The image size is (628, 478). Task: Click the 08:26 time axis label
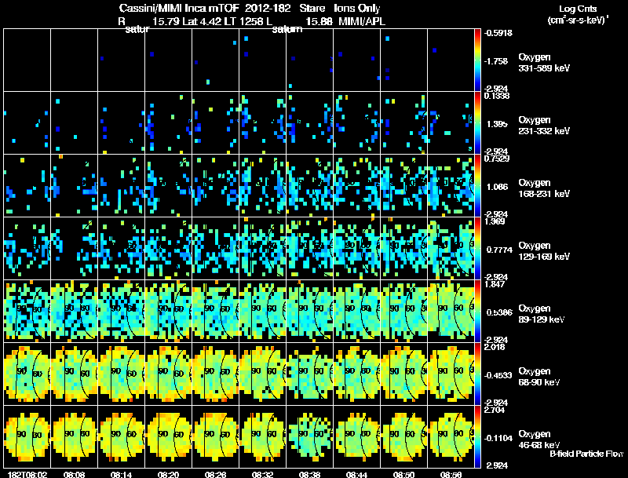[x=215, y=474]
